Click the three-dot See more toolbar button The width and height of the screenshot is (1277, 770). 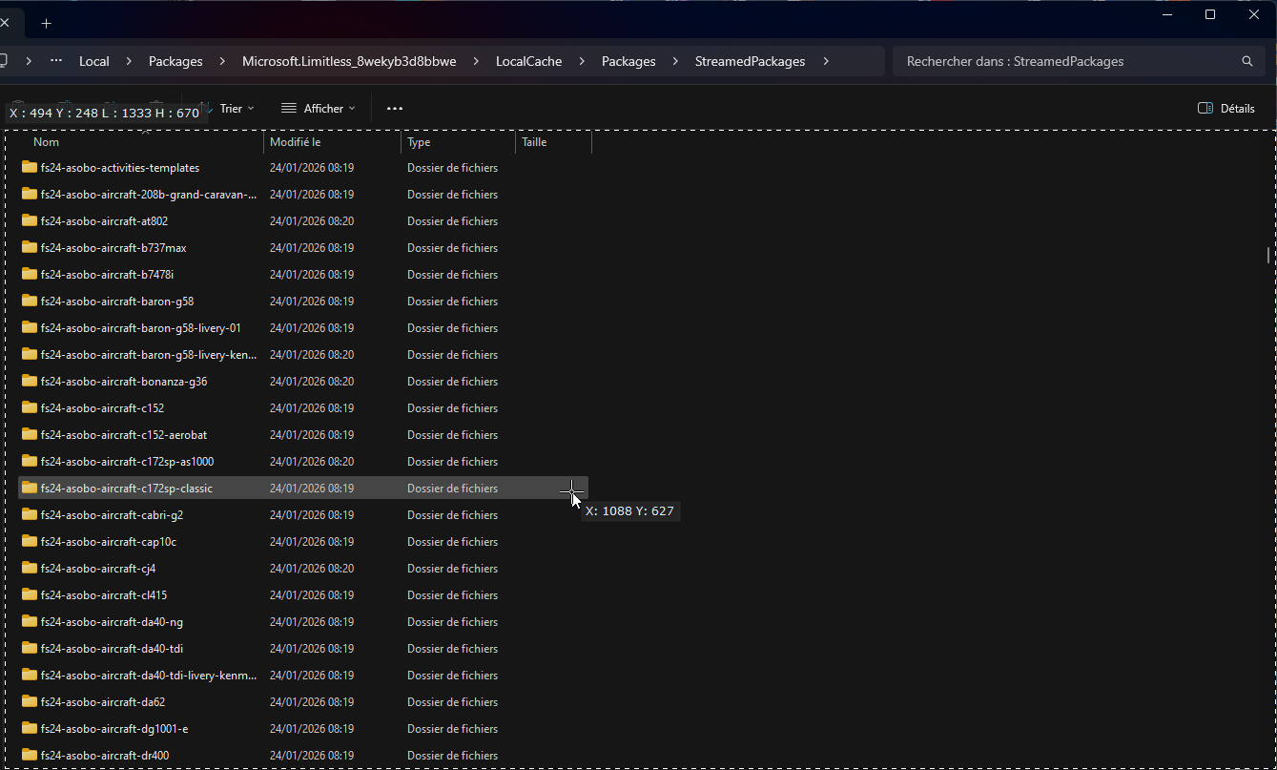pos(395,109)
